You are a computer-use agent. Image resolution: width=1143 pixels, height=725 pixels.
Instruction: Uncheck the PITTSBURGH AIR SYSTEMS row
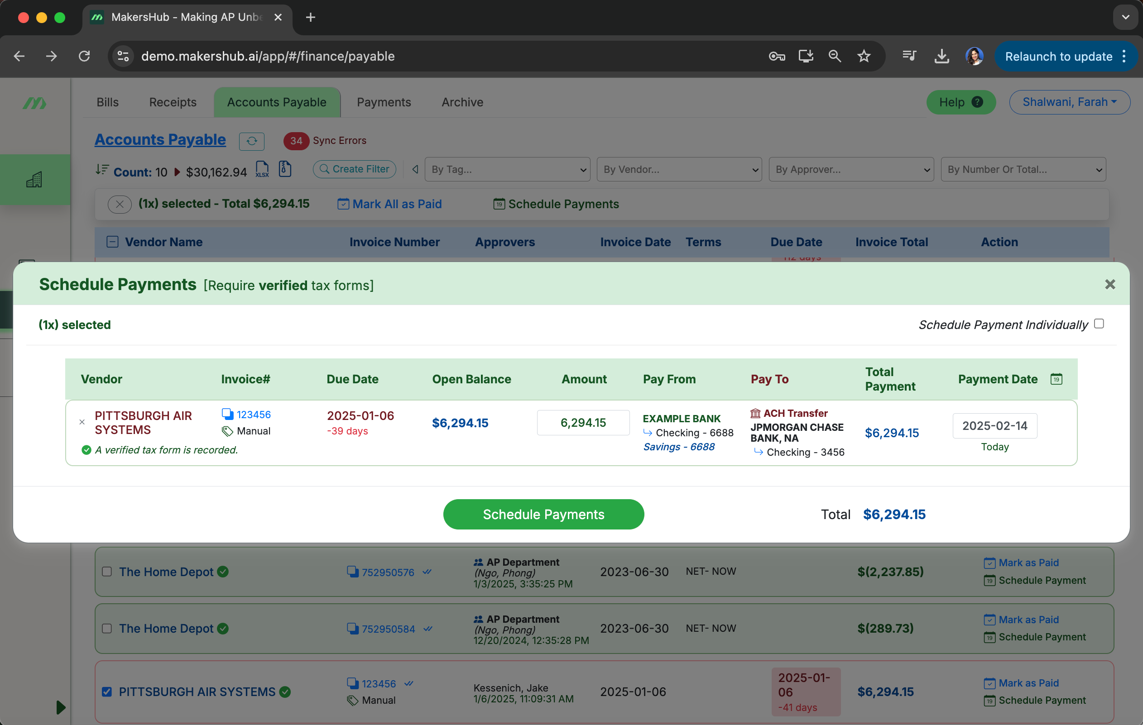(x=107, y=692)
